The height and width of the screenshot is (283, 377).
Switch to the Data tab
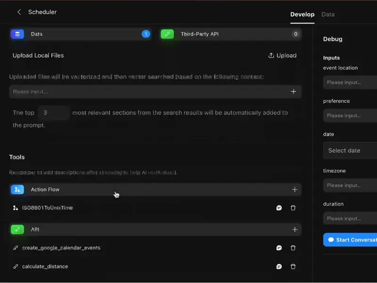pos(328,14)
